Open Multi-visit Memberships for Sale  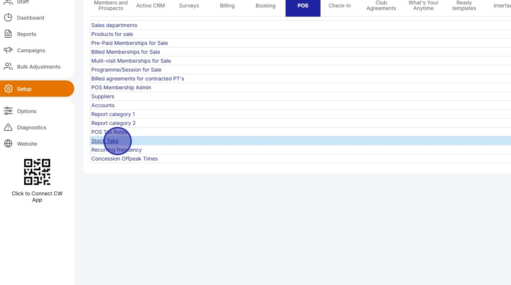[x=131, y=61]
